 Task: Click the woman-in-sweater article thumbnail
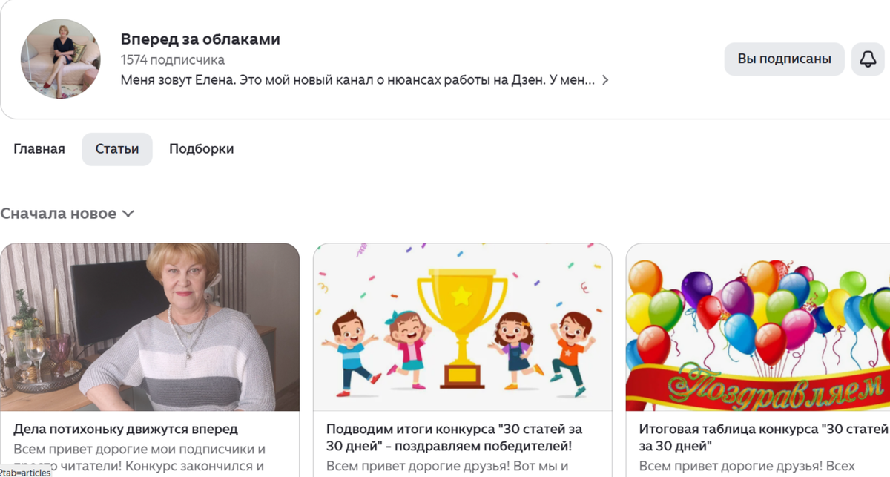[150, 327]
